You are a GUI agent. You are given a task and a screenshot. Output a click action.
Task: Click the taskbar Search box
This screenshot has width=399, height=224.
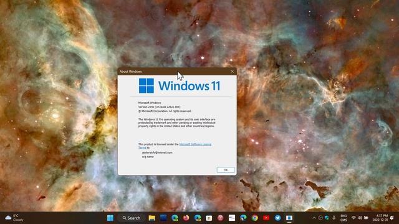click(132, 218)
